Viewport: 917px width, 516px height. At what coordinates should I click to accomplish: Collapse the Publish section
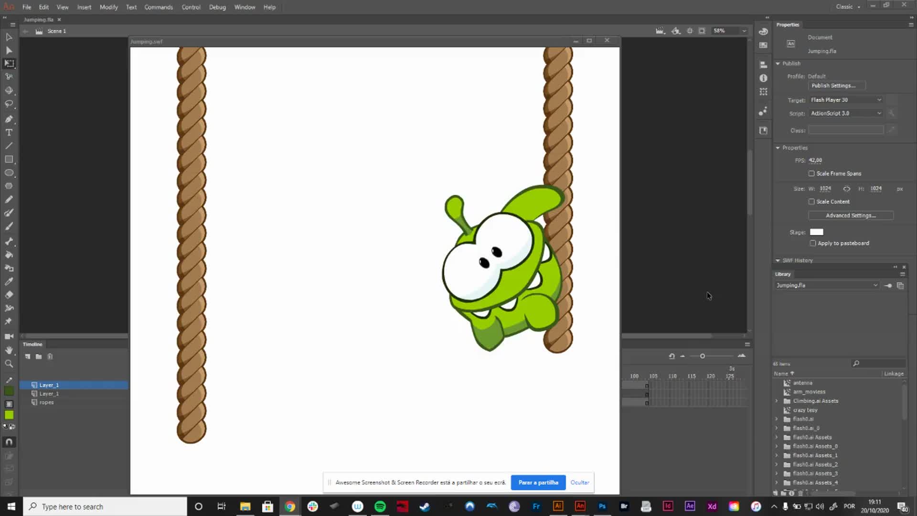[778, 64]
